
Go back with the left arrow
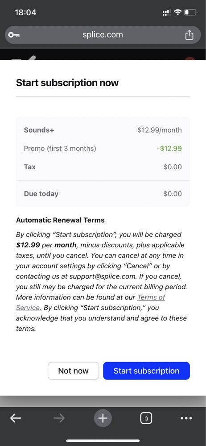16,418
